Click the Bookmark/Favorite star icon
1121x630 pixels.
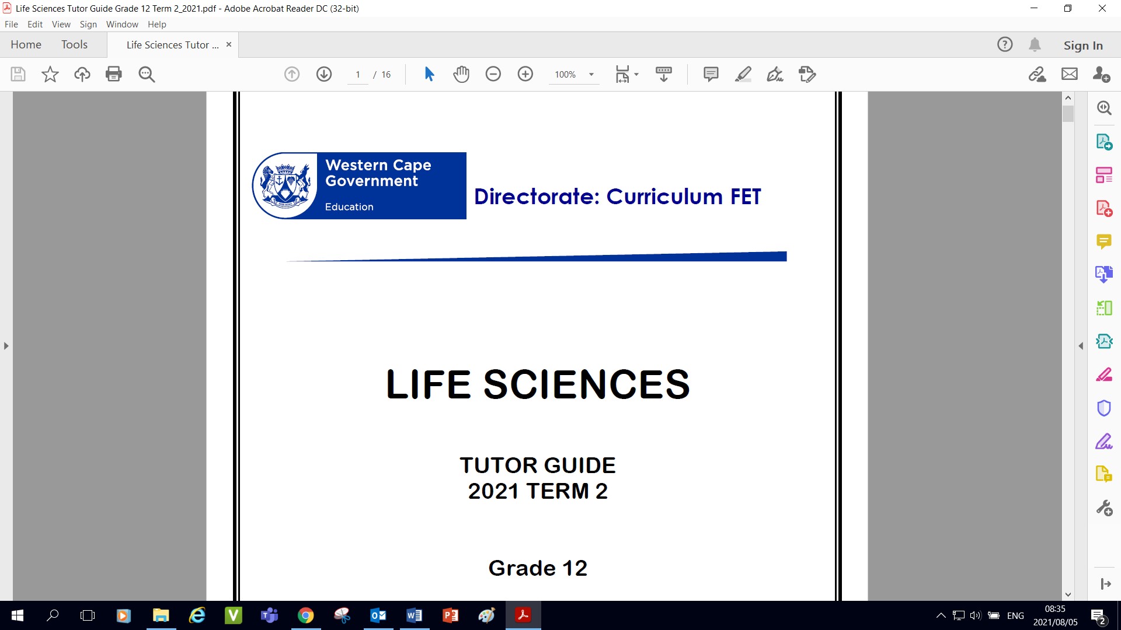[x=49, y=74]
